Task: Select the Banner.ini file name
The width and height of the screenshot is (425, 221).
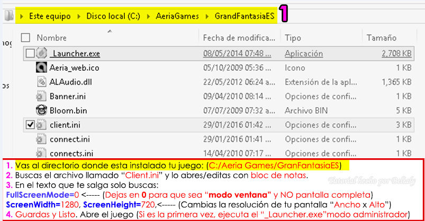Action: coord(68,96)
